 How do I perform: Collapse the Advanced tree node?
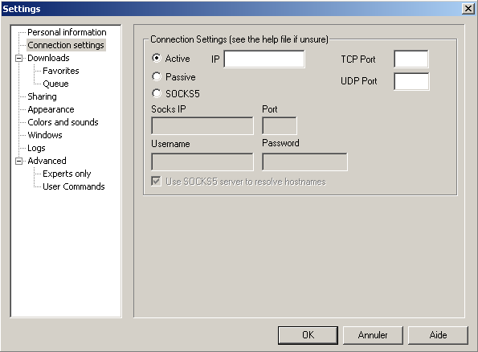pos(19,161)
